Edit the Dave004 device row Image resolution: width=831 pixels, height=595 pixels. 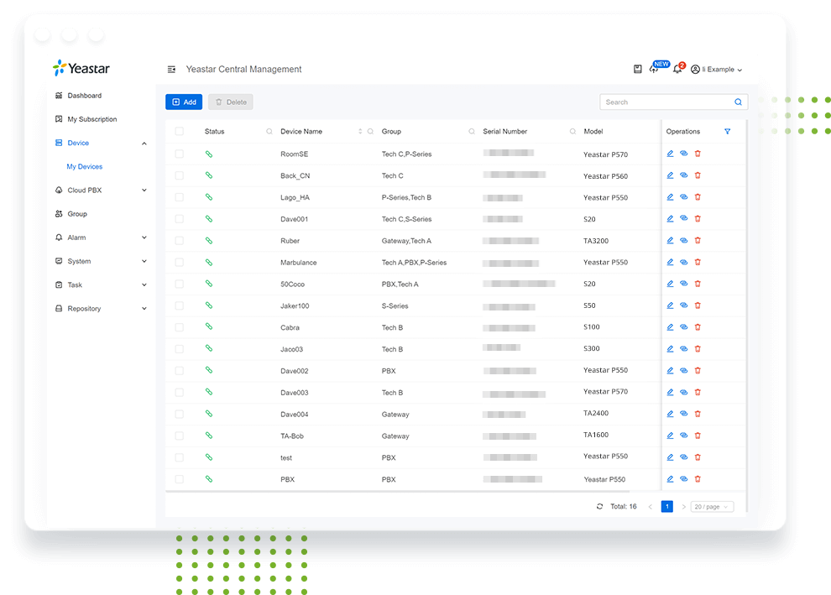tap(670, 414)
